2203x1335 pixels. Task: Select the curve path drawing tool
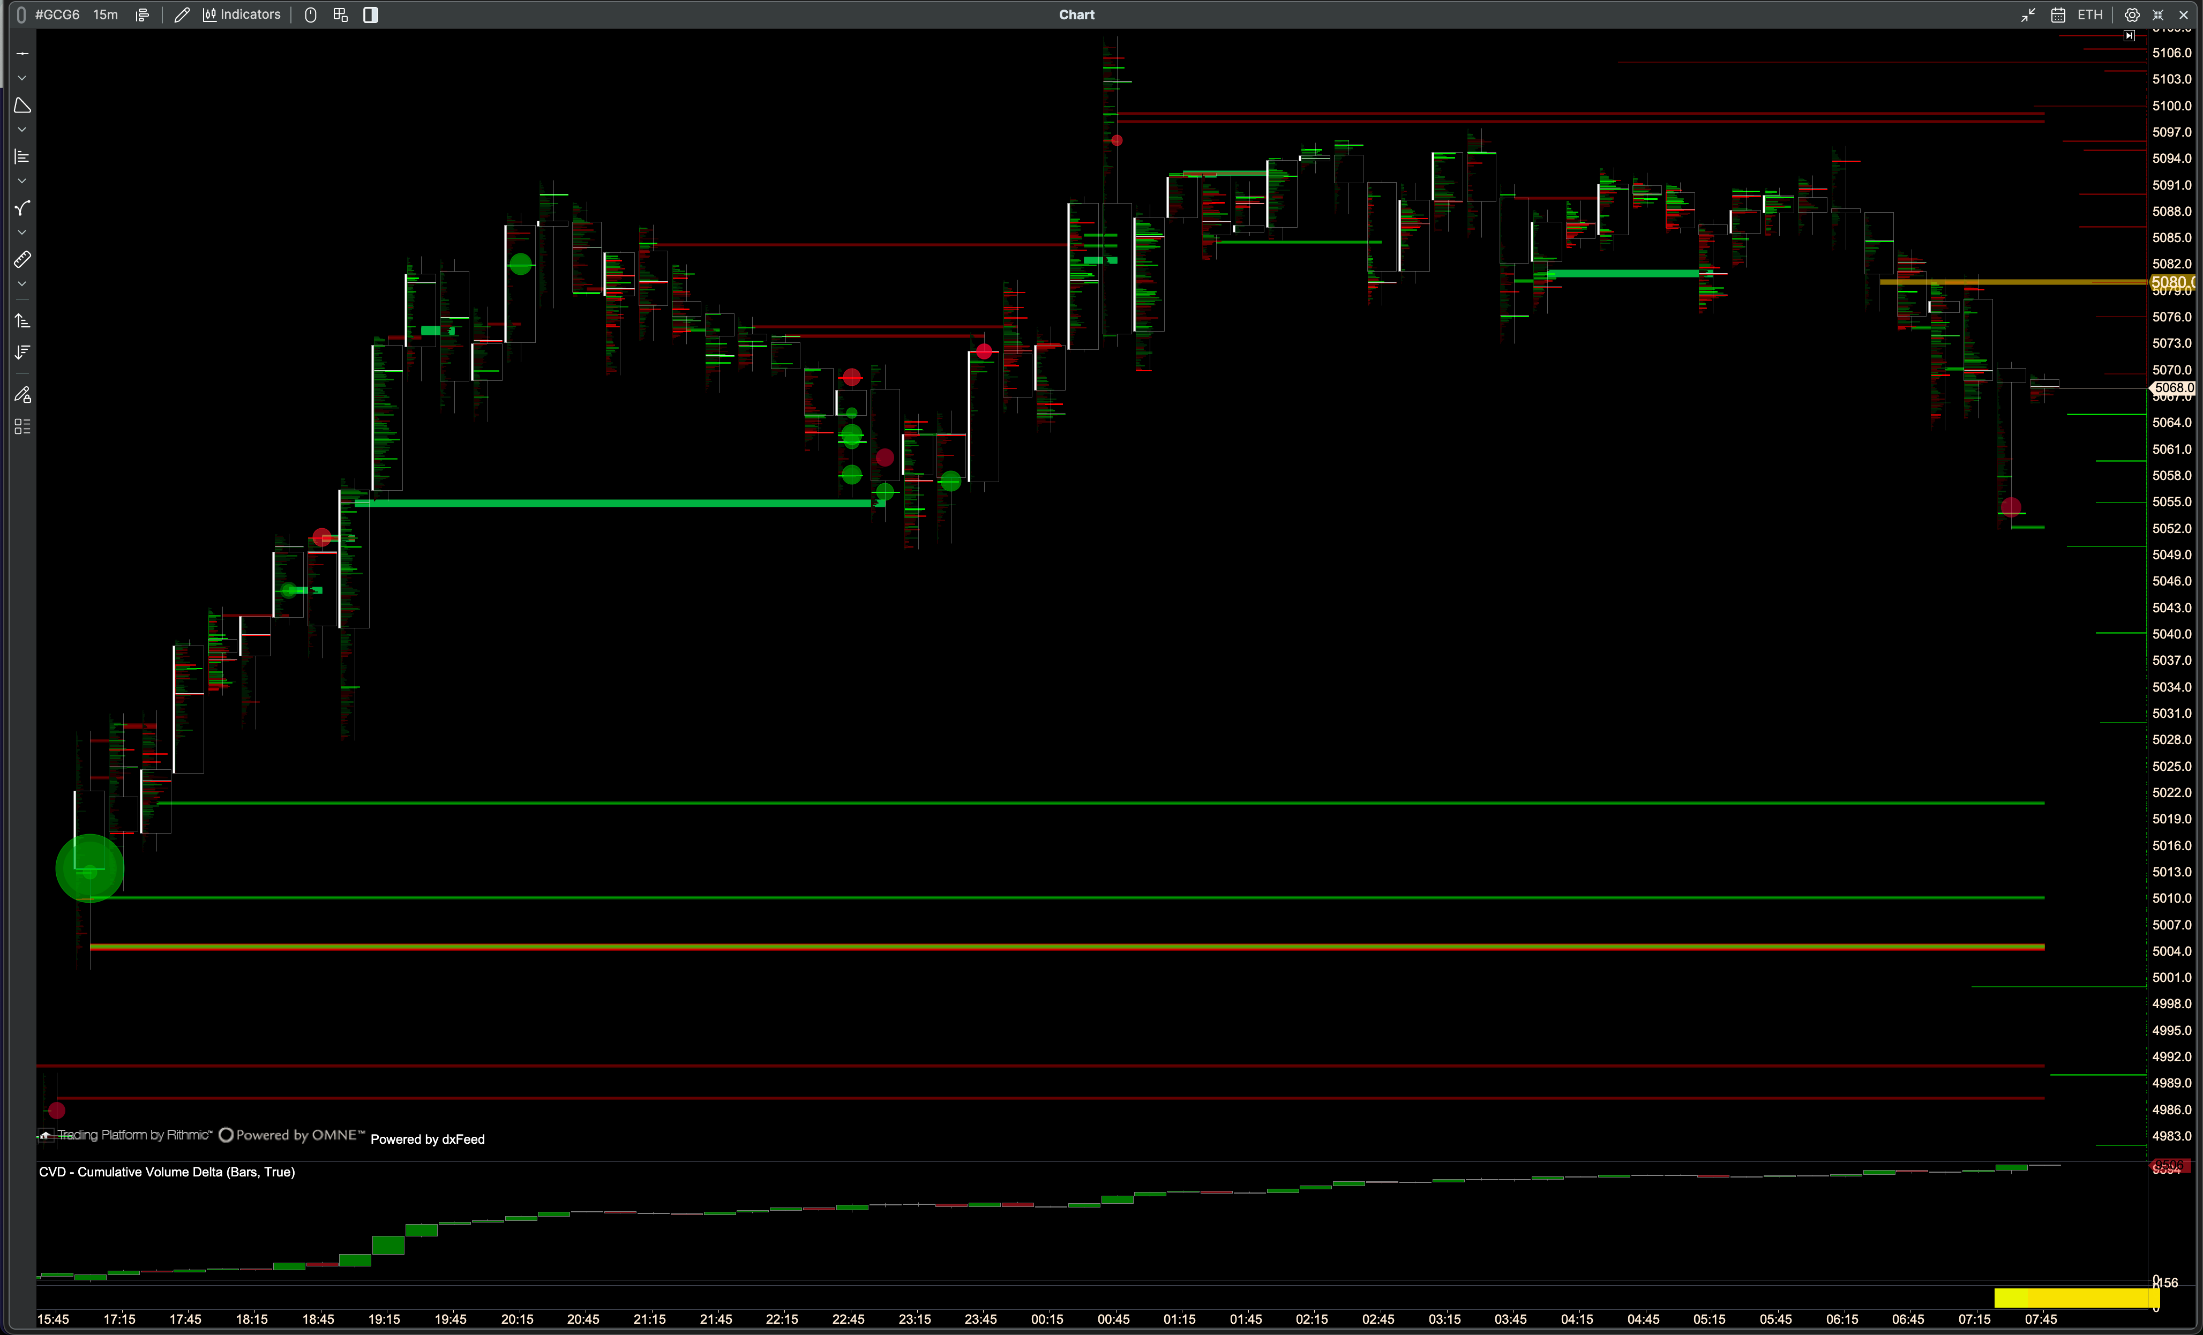pos(23,208)
